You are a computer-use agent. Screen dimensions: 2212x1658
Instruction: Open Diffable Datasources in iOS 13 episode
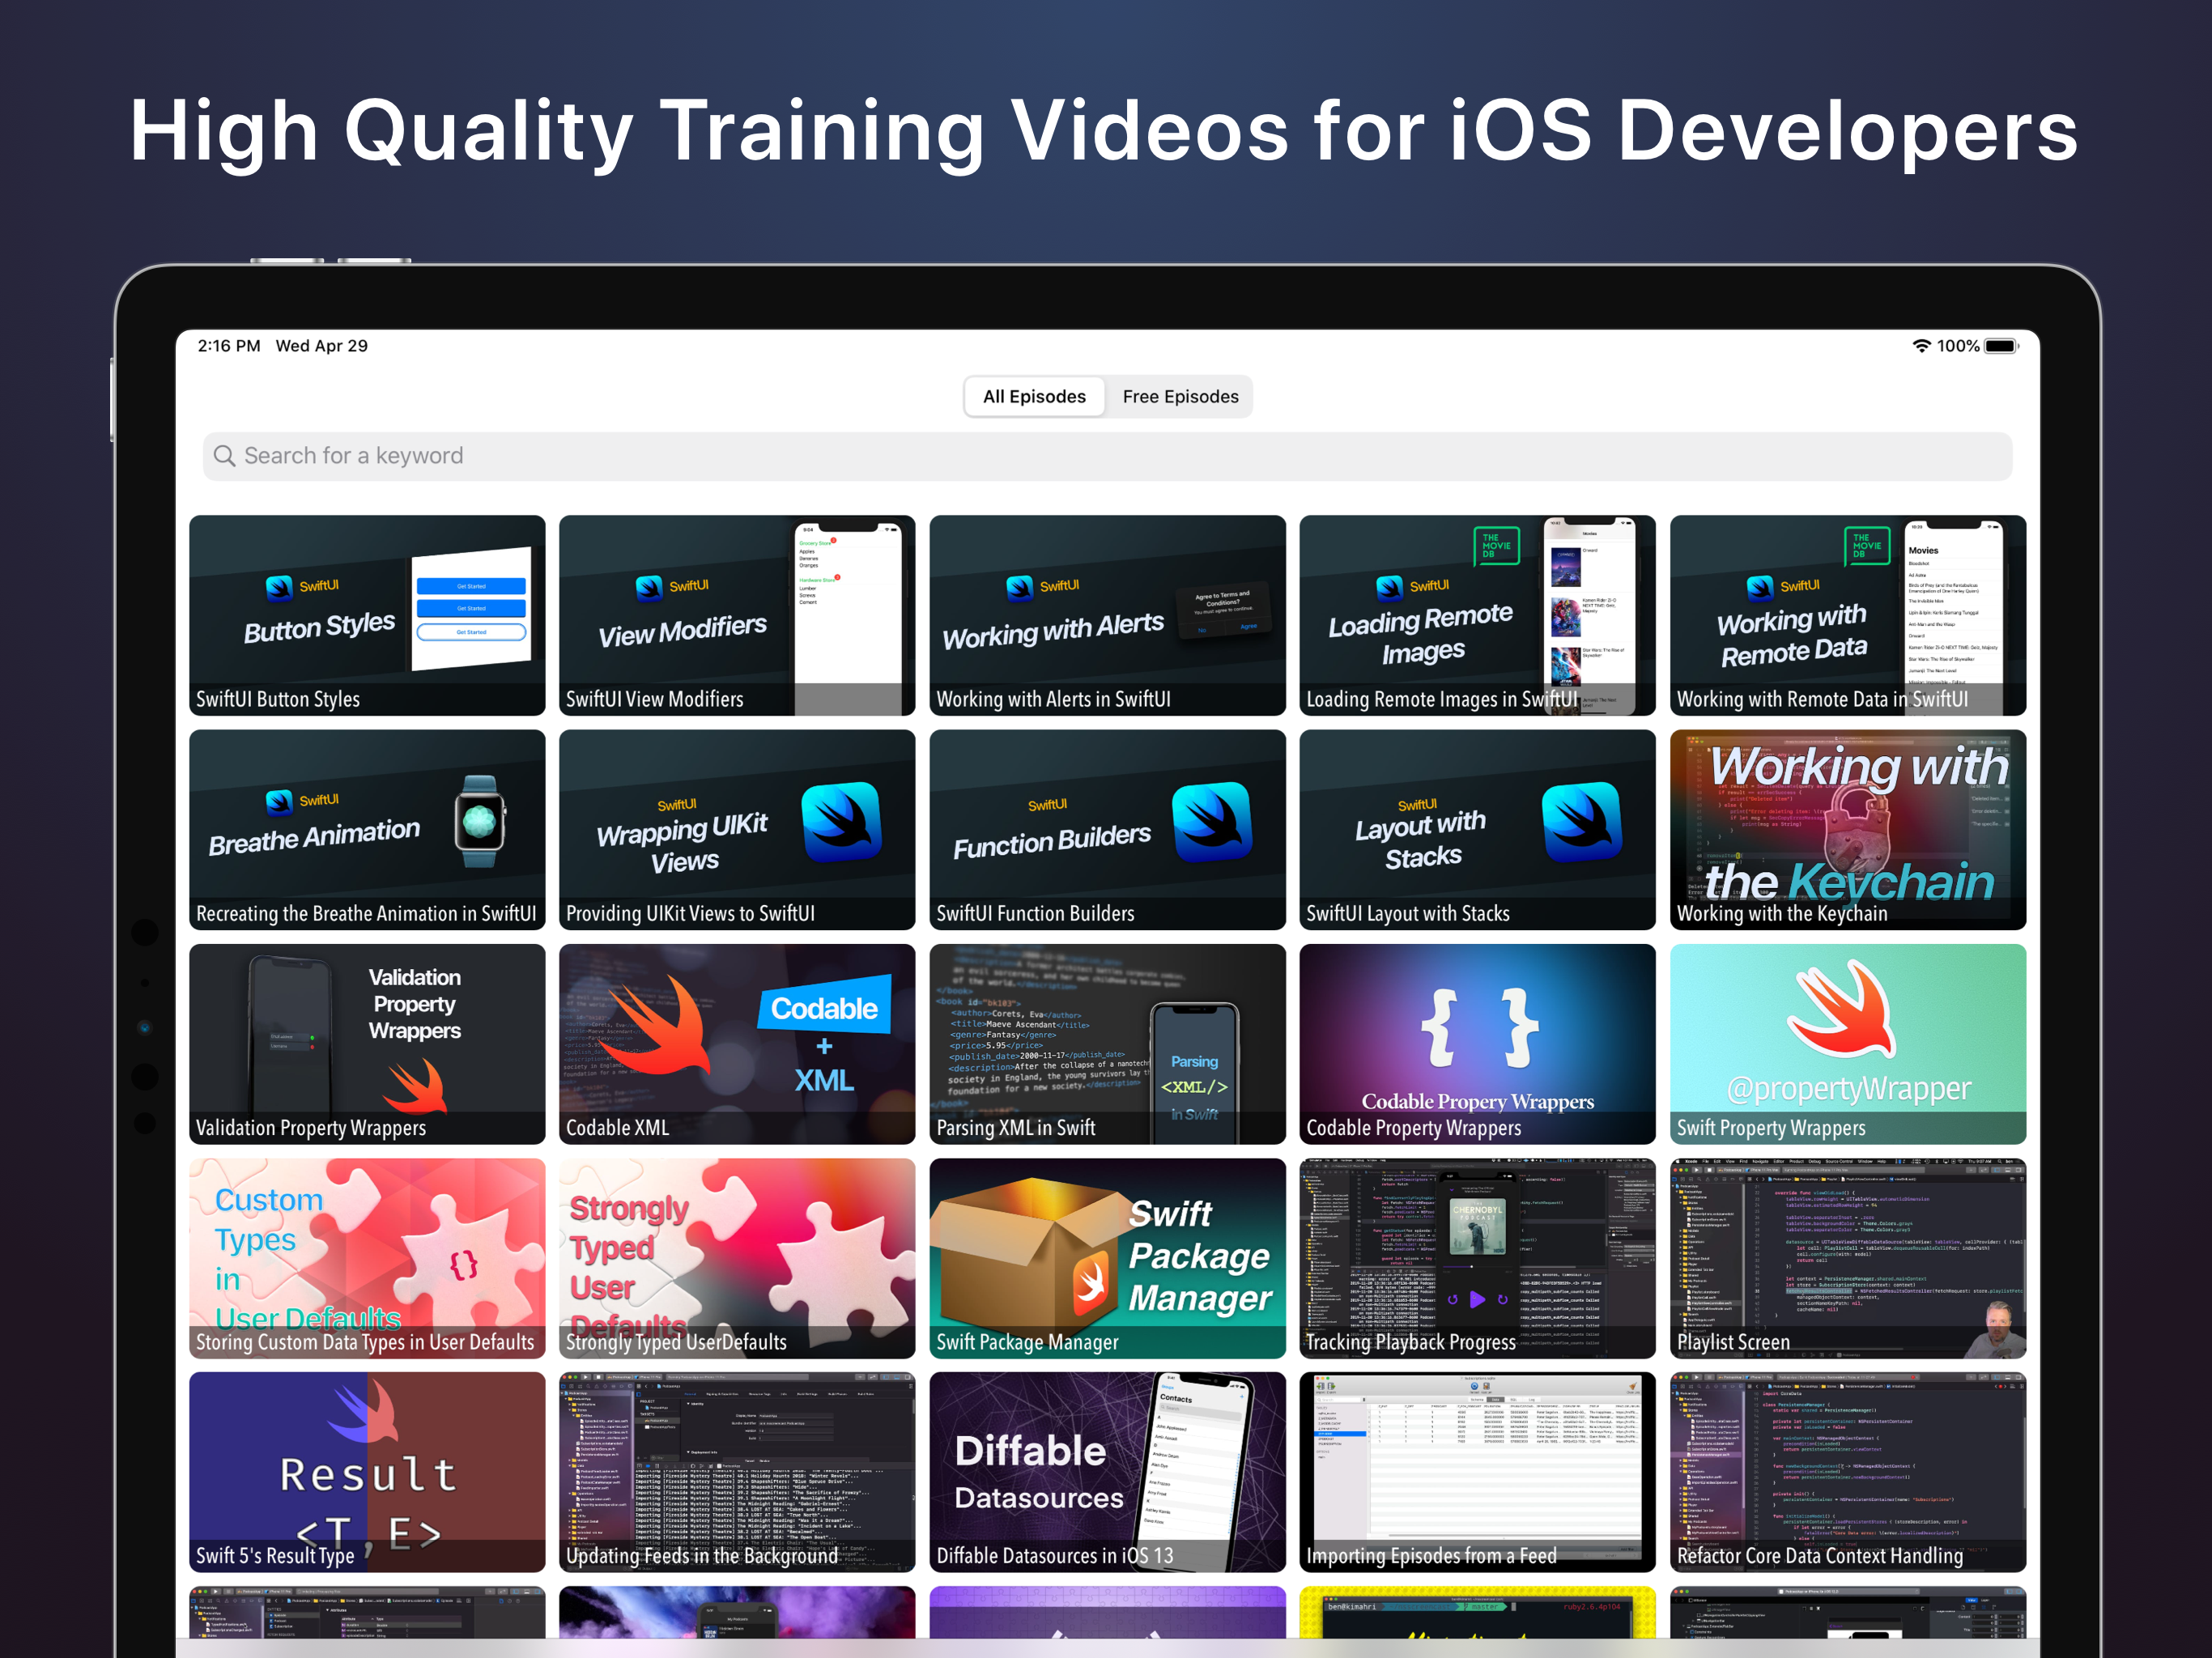point(1107,1472)
